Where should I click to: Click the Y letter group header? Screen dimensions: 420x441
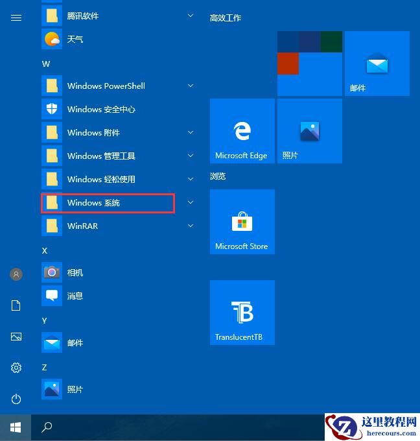point(44,320)
